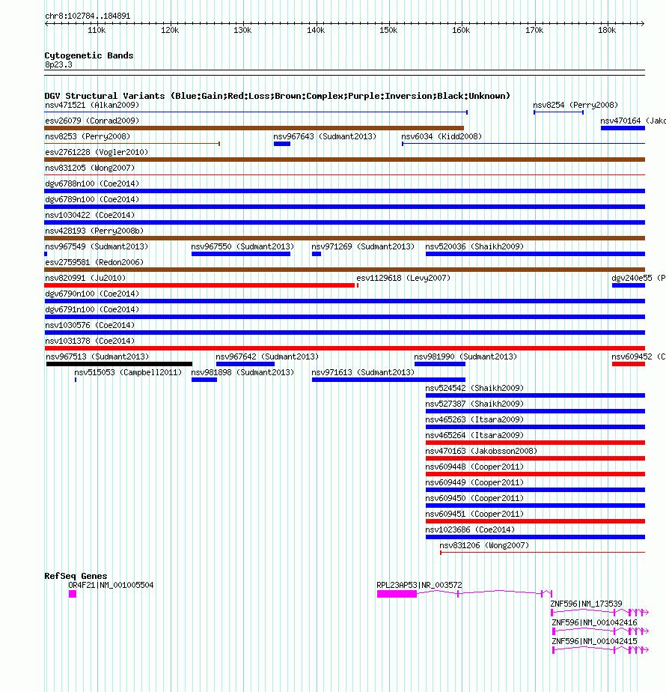Open gene RPL23AP53|NR_003572 label
Screen dimensions: 666x692
[x=420, y=585]
